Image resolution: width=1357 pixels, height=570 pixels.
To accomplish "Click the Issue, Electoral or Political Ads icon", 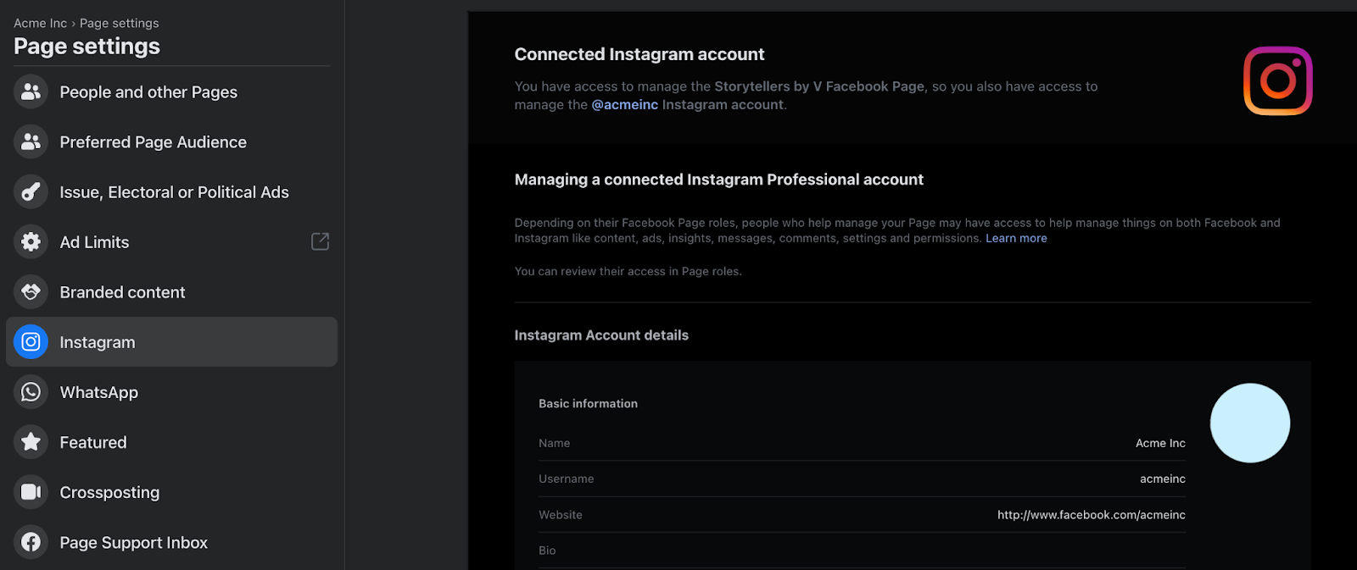I will tap(31, 191).
